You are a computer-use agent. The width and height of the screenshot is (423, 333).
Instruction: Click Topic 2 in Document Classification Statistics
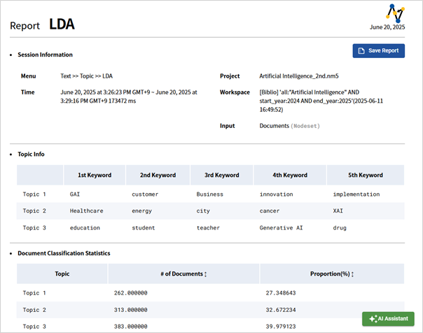34,310
